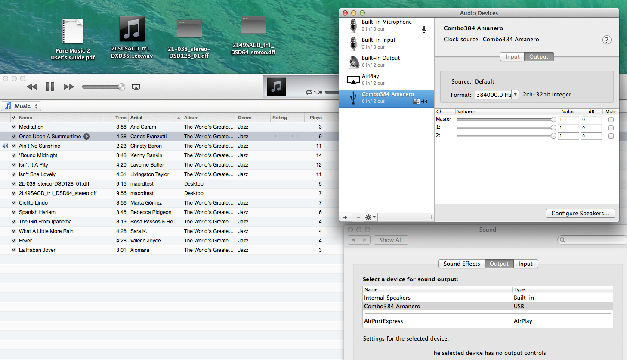This screenshot has height=360, width=627.
Task: Skip to previous track in iTunes
Action: 32,87
